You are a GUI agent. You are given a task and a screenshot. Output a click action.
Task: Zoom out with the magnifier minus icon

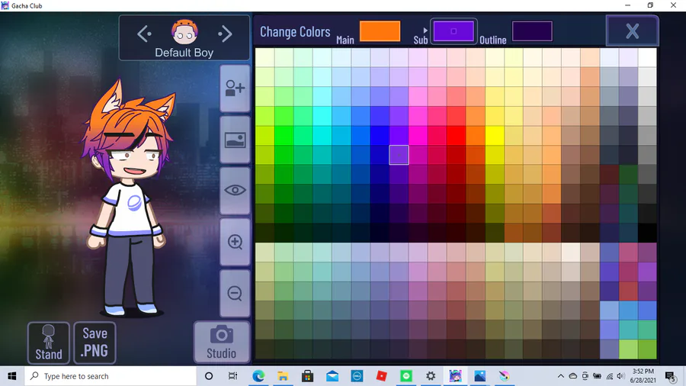tap(235, 293)
